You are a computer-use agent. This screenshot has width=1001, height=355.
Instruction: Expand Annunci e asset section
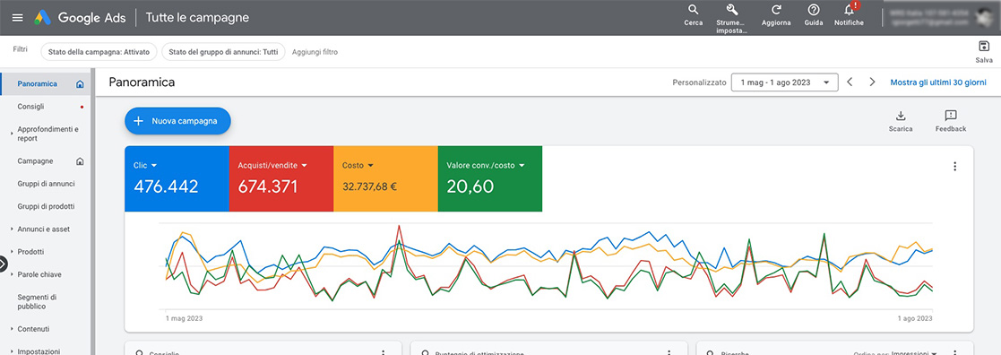pos(13,229)
